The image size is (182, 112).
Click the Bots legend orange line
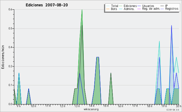coord(108,9)
